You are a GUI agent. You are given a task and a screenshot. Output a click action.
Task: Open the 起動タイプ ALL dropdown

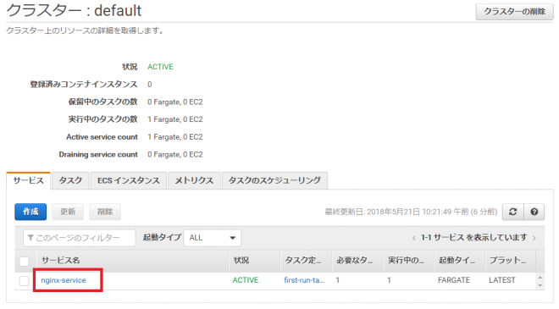point(212,238)
